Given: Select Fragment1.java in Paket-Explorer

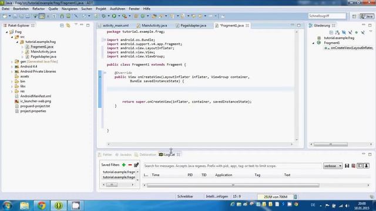Looking at the screenshot, I should coord(42,47).
